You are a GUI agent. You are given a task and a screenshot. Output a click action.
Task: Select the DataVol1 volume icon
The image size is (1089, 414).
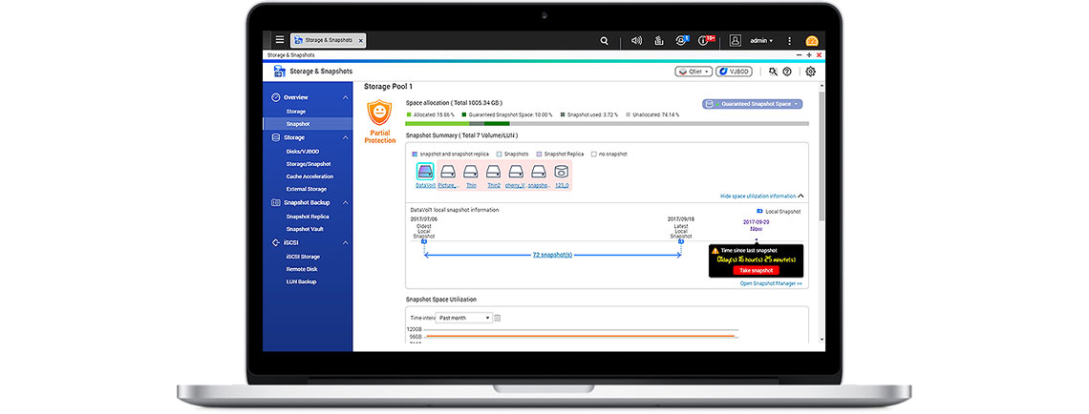point(425,172)
